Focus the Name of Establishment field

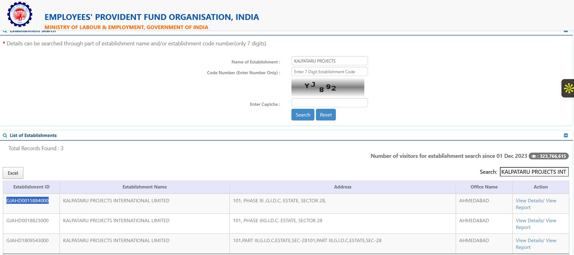[329, 61]
